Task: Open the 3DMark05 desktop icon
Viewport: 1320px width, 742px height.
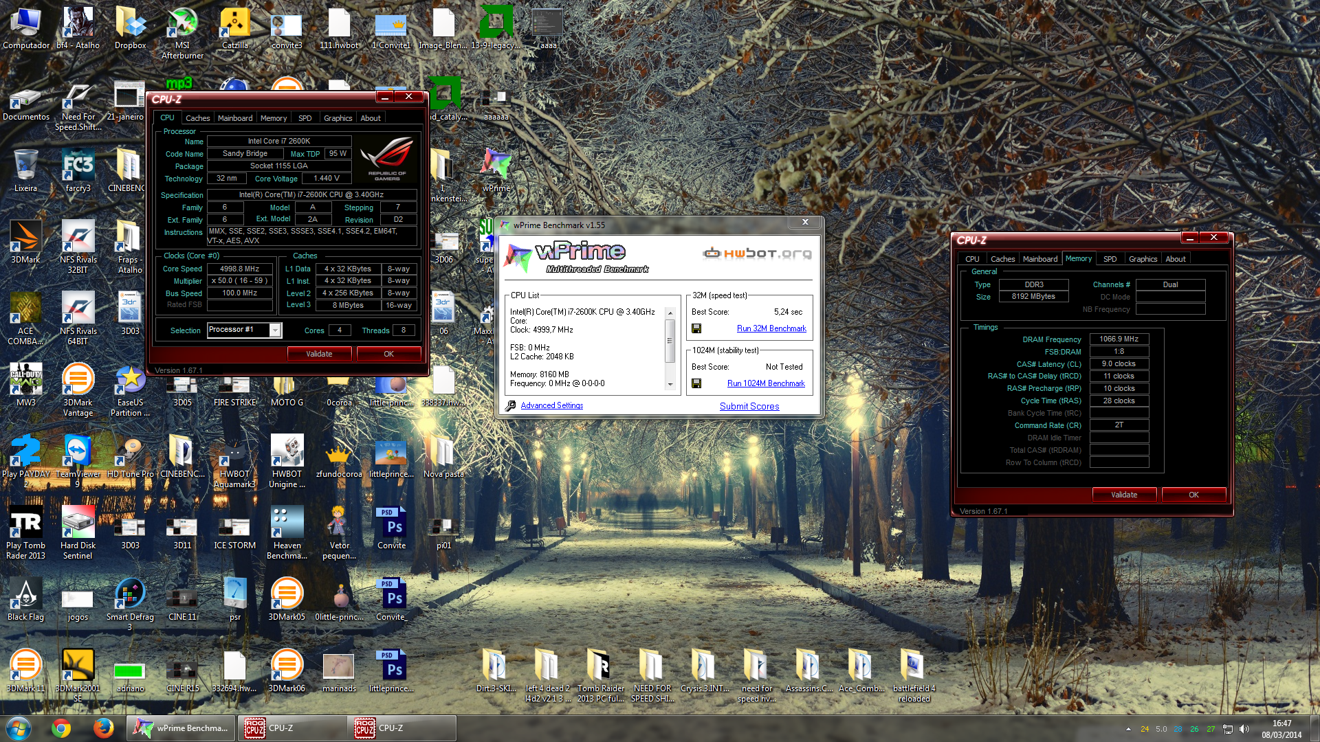Action: click(x=287, y=599)
